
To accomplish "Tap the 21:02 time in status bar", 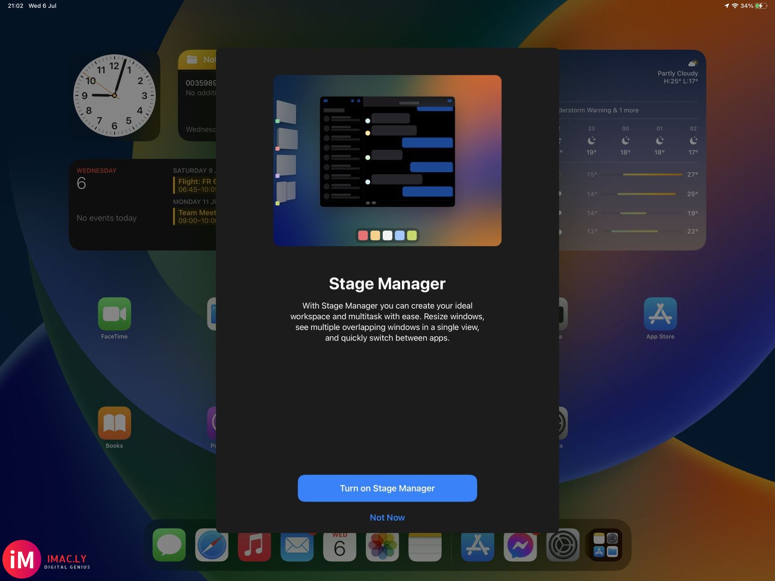I will (x=15, y=6).
